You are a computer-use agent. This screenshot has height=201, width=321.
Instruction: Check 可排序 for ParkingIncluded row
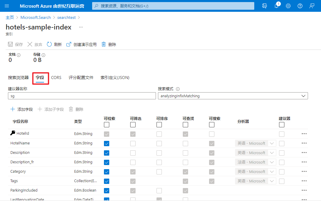[159, 191]
